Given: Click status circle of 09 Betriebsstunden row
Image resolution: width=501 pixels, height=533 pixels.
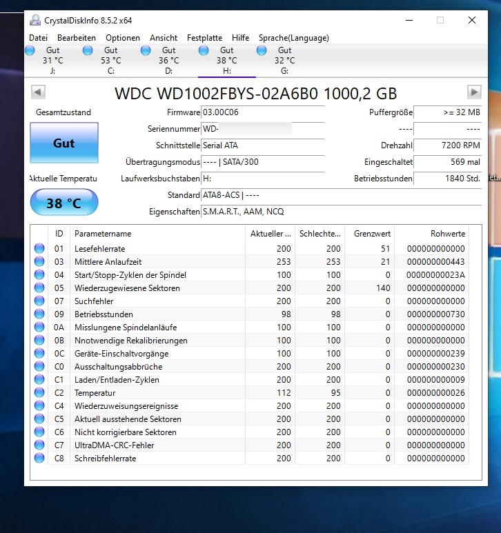Looking at the screenshot, I should tap(39, 314).
